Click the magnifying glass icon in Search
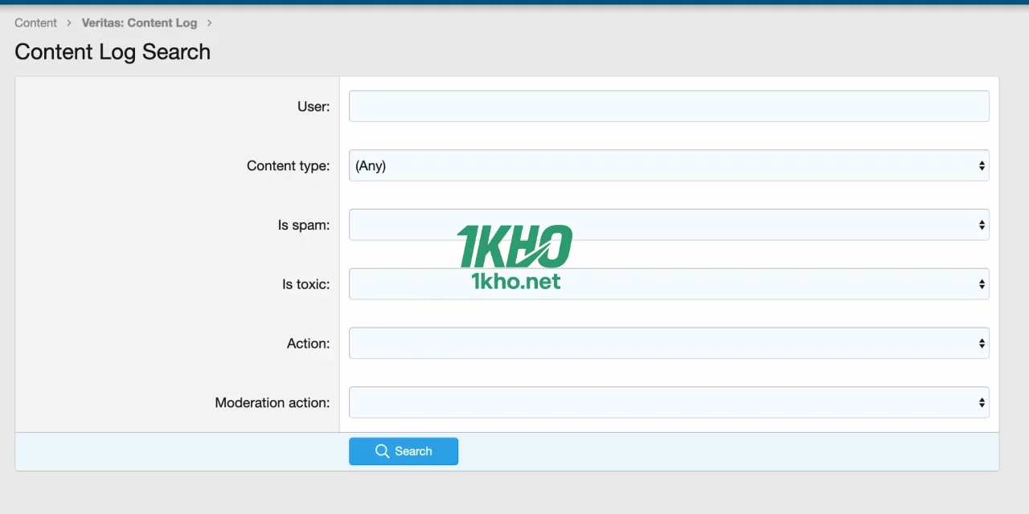 [x=383, y=451]
